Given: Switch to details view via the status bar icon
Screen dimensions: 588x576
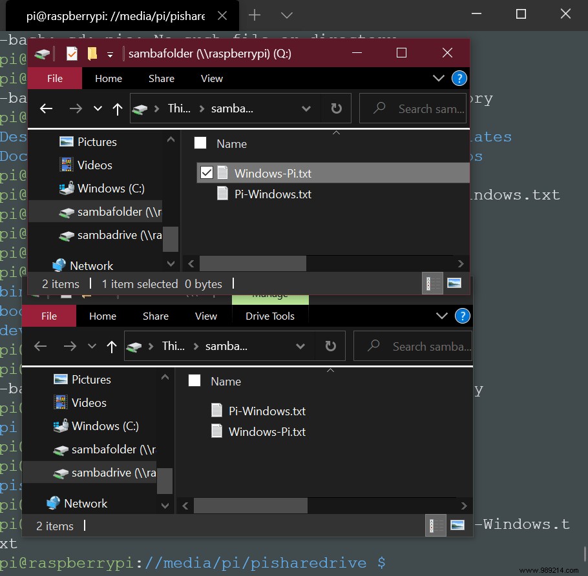Looking at the screenshot, I should (432, 283).
